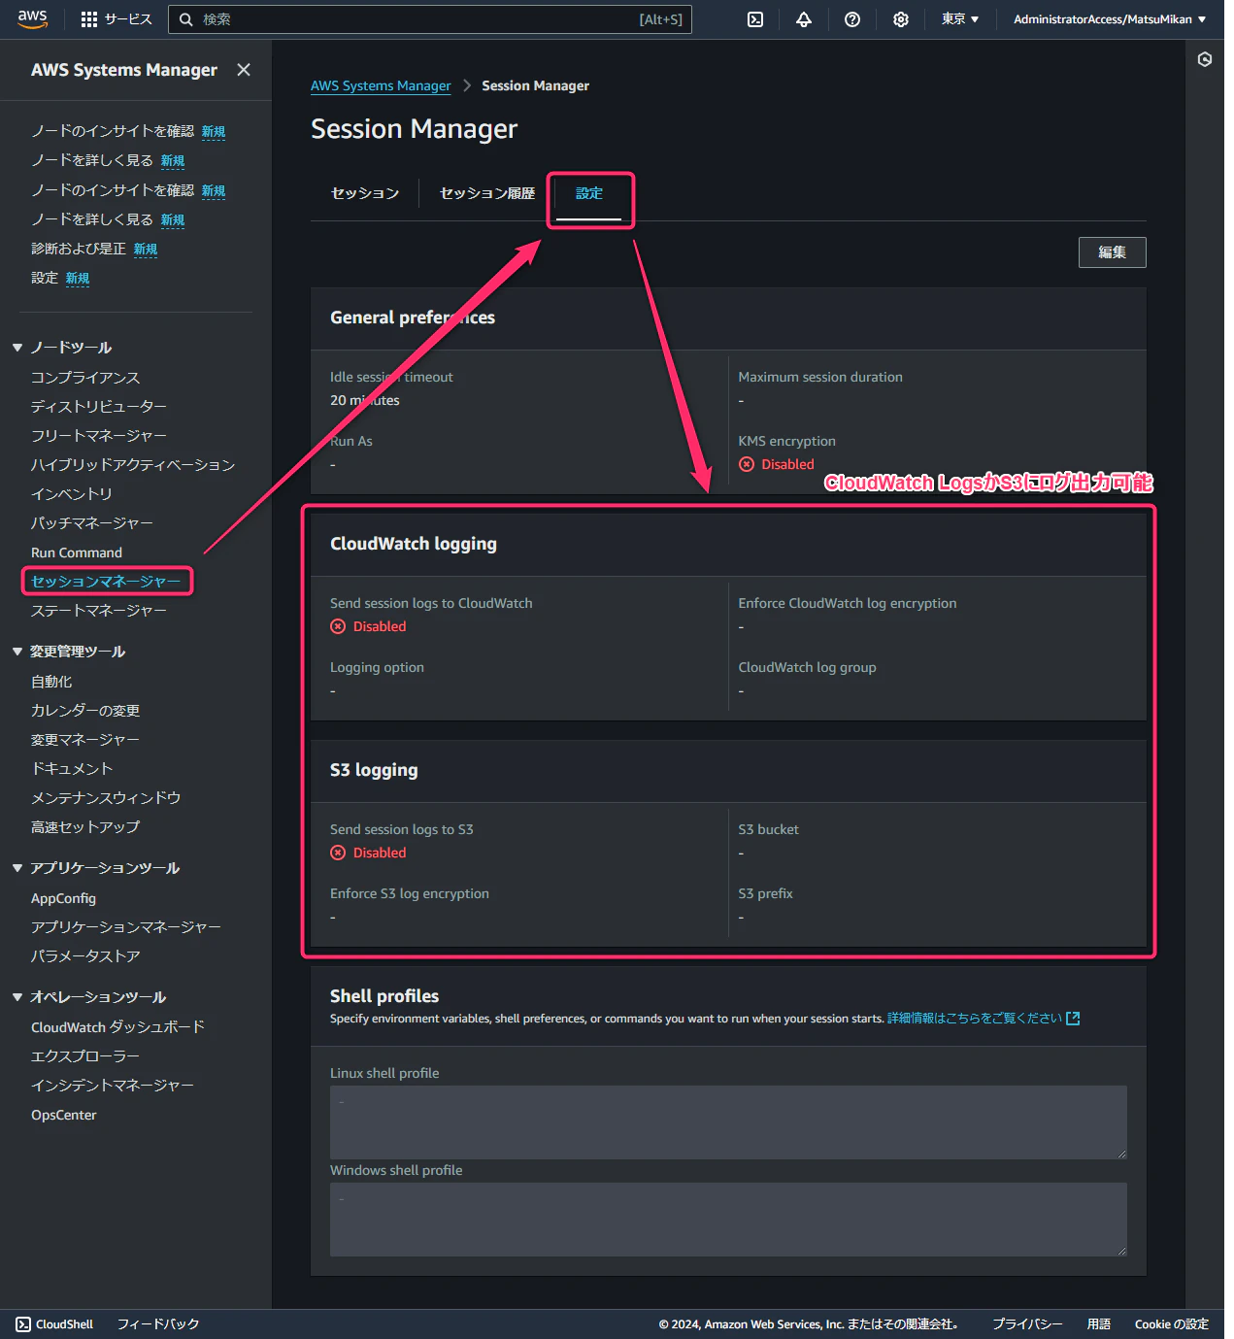Click the 編集 button
Screen dimensions: 1234x1339
pos(1113,252)
